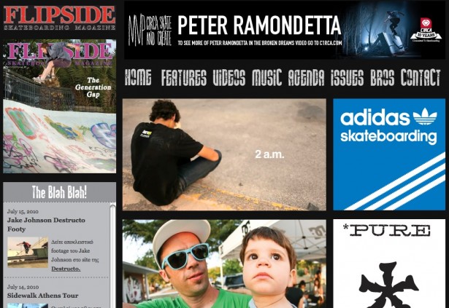Open the Agenda page
The image size is (449, 308).
306,77
